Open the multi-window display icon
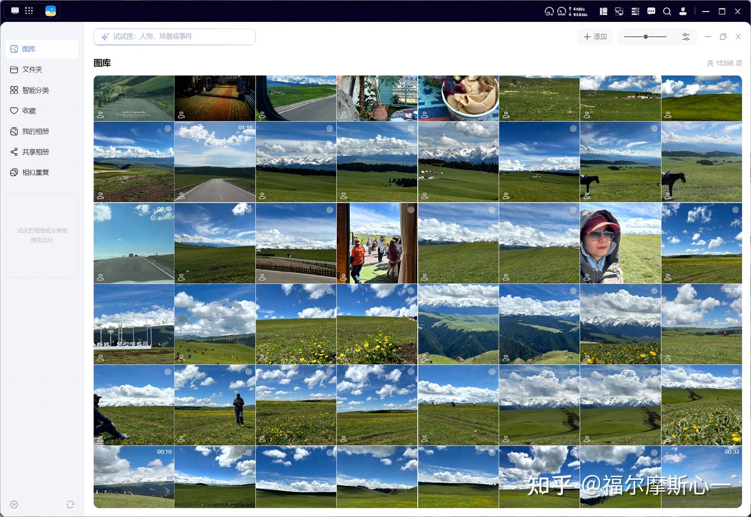This screenshot has height=517, width=751. 619,11
